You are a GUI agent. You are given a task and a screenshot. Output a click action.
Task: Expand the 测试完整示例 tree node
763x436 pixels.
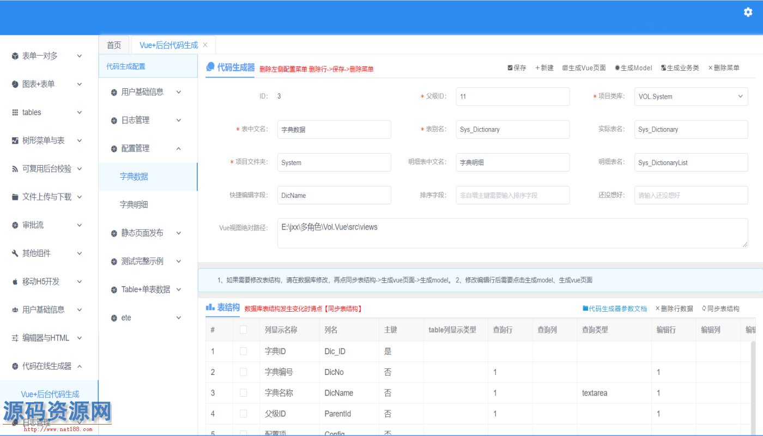[x=179, y=262]
